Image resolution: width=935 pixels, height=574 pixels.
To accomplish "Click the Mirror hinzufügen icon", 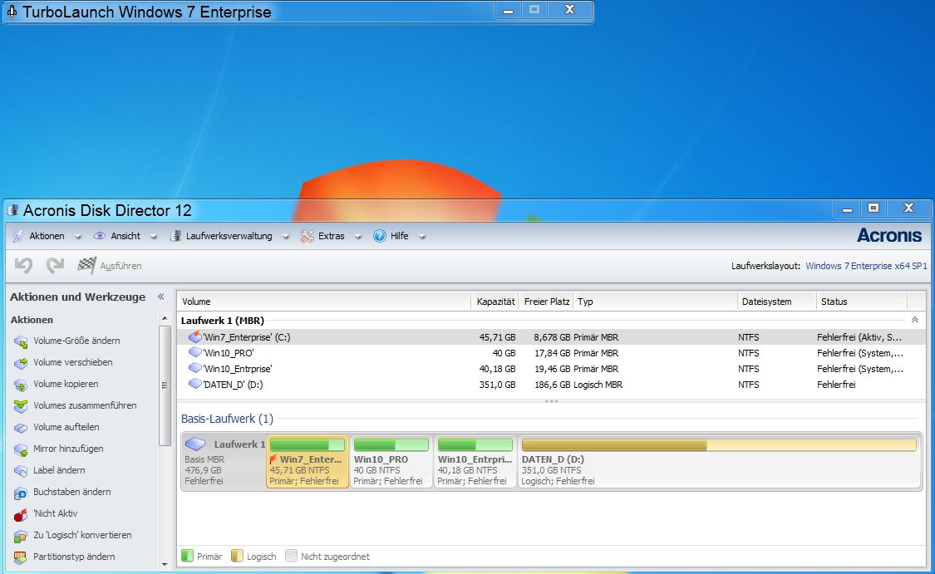I will click(21, 449).
